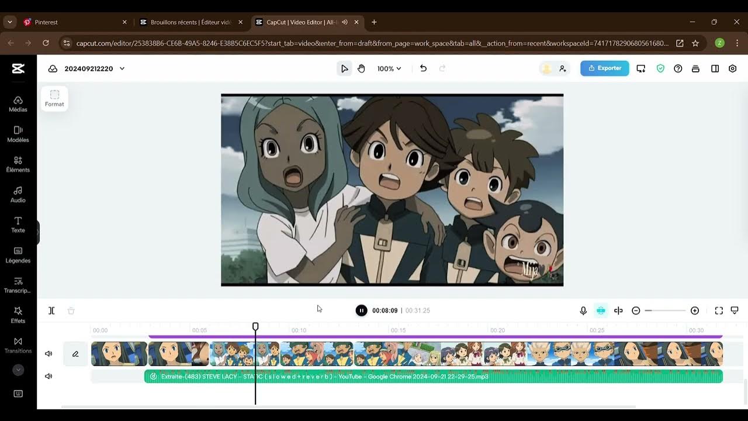Click the invite collaborator icon
The height and width of the screenshot is (421, 748).
coord(563,68)
